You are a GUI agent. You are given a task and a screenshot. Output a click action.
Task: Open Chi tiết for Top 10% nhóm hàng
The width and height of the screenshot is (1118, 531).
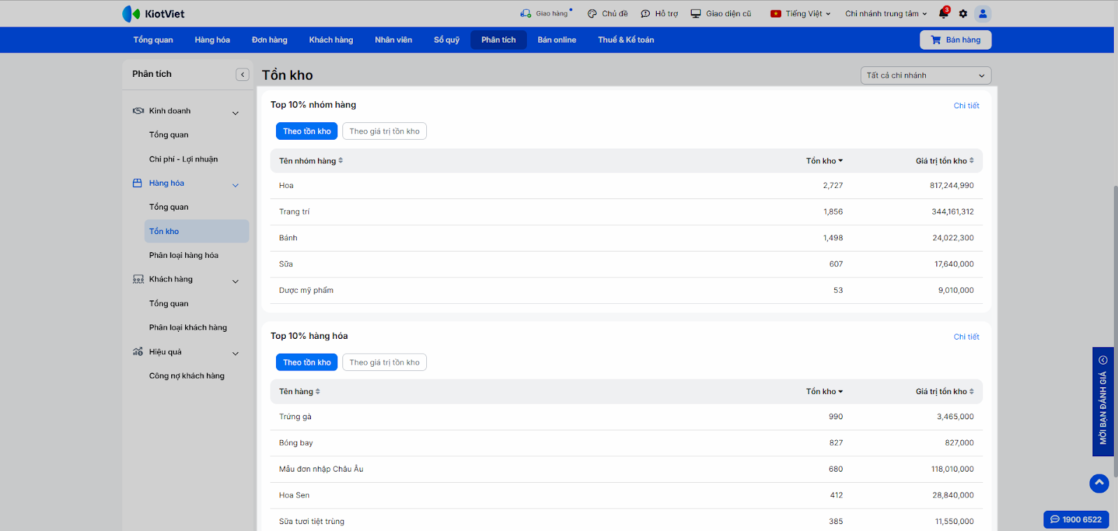tap(966, 106)
